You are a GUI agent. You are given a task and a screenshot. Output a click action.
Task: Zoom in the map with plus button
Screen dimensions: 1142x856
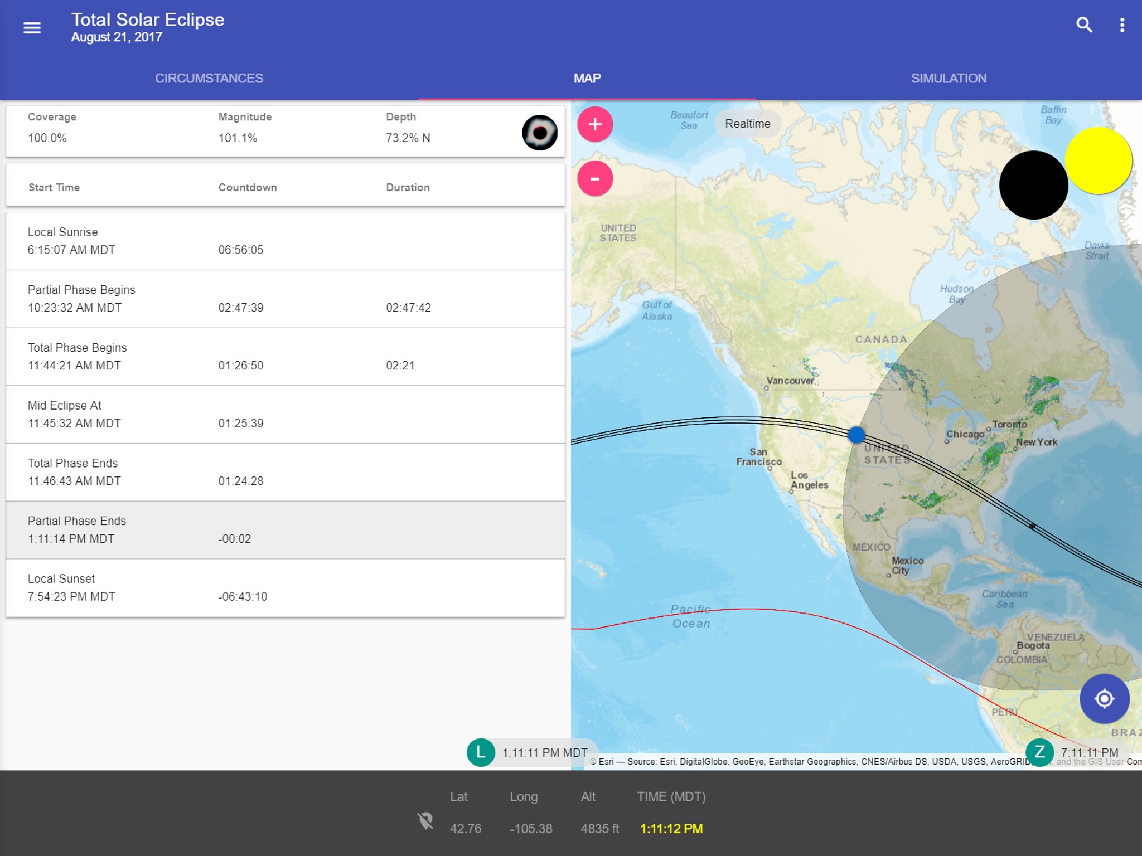595,124
